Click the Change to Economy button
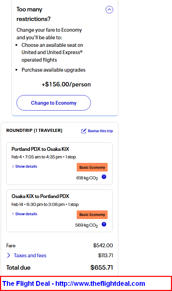The height and width of the screenshot is (291, 172). click(54, 103)
